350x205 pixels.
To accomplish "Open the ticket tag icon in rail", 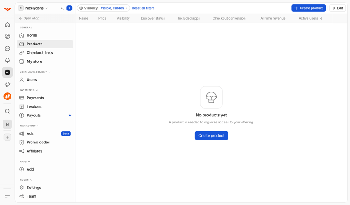I will click(x=7, y=84).
